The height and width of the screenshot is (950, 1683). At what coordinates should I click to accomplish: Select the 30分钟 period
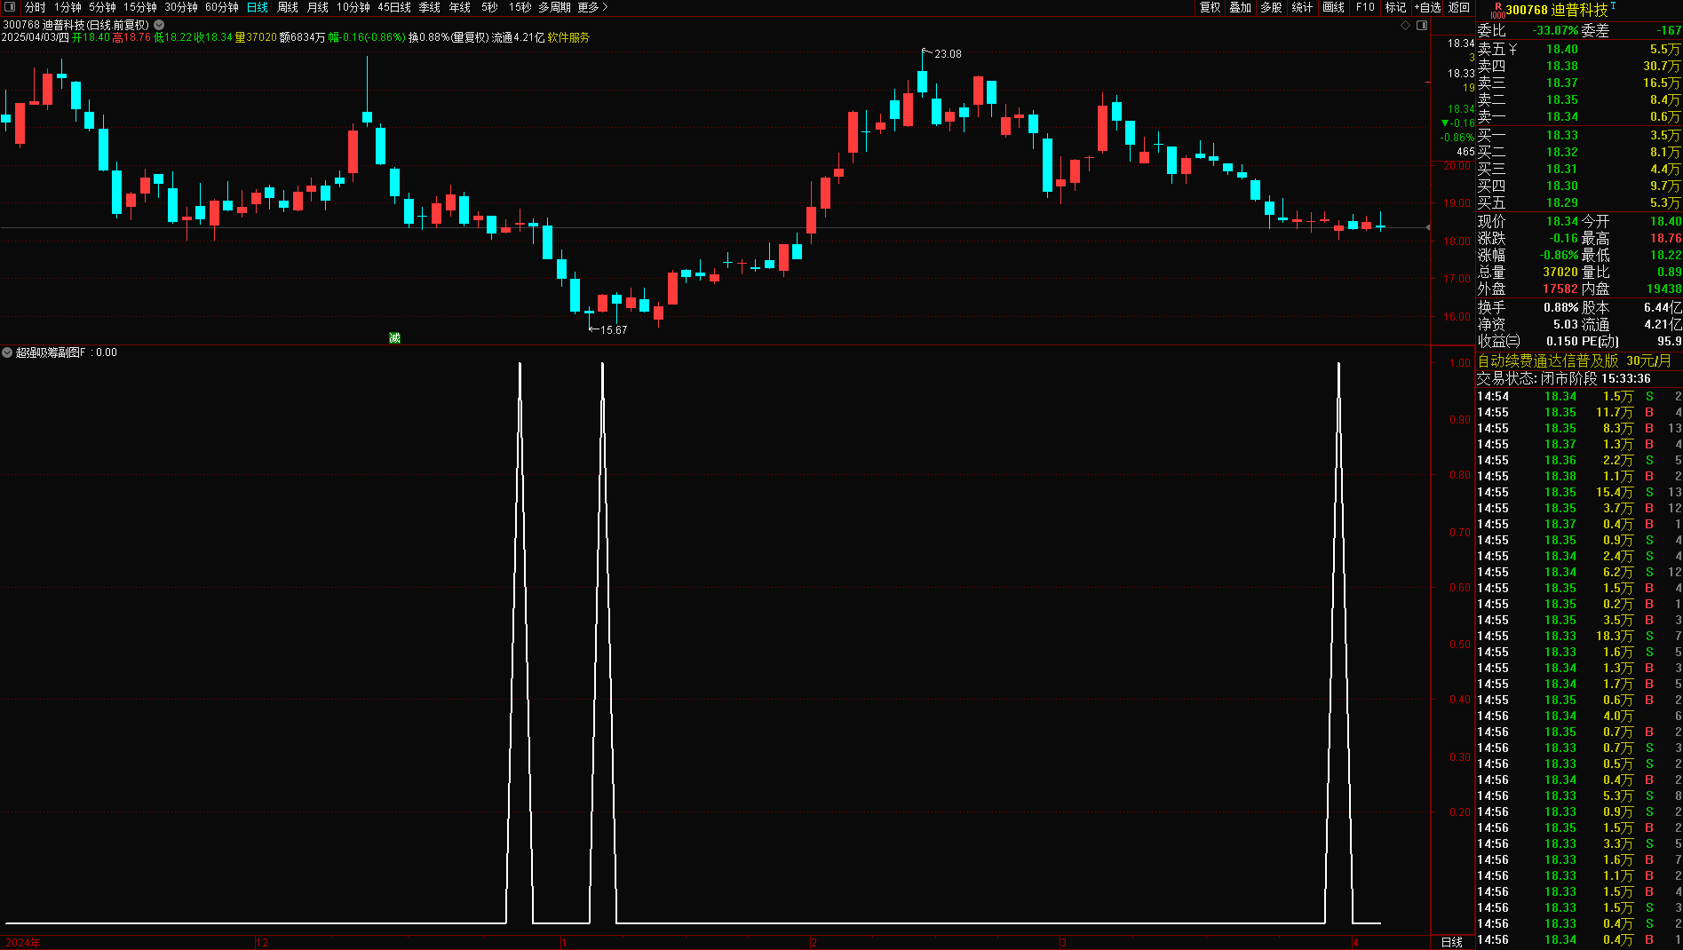coord(181,7)
